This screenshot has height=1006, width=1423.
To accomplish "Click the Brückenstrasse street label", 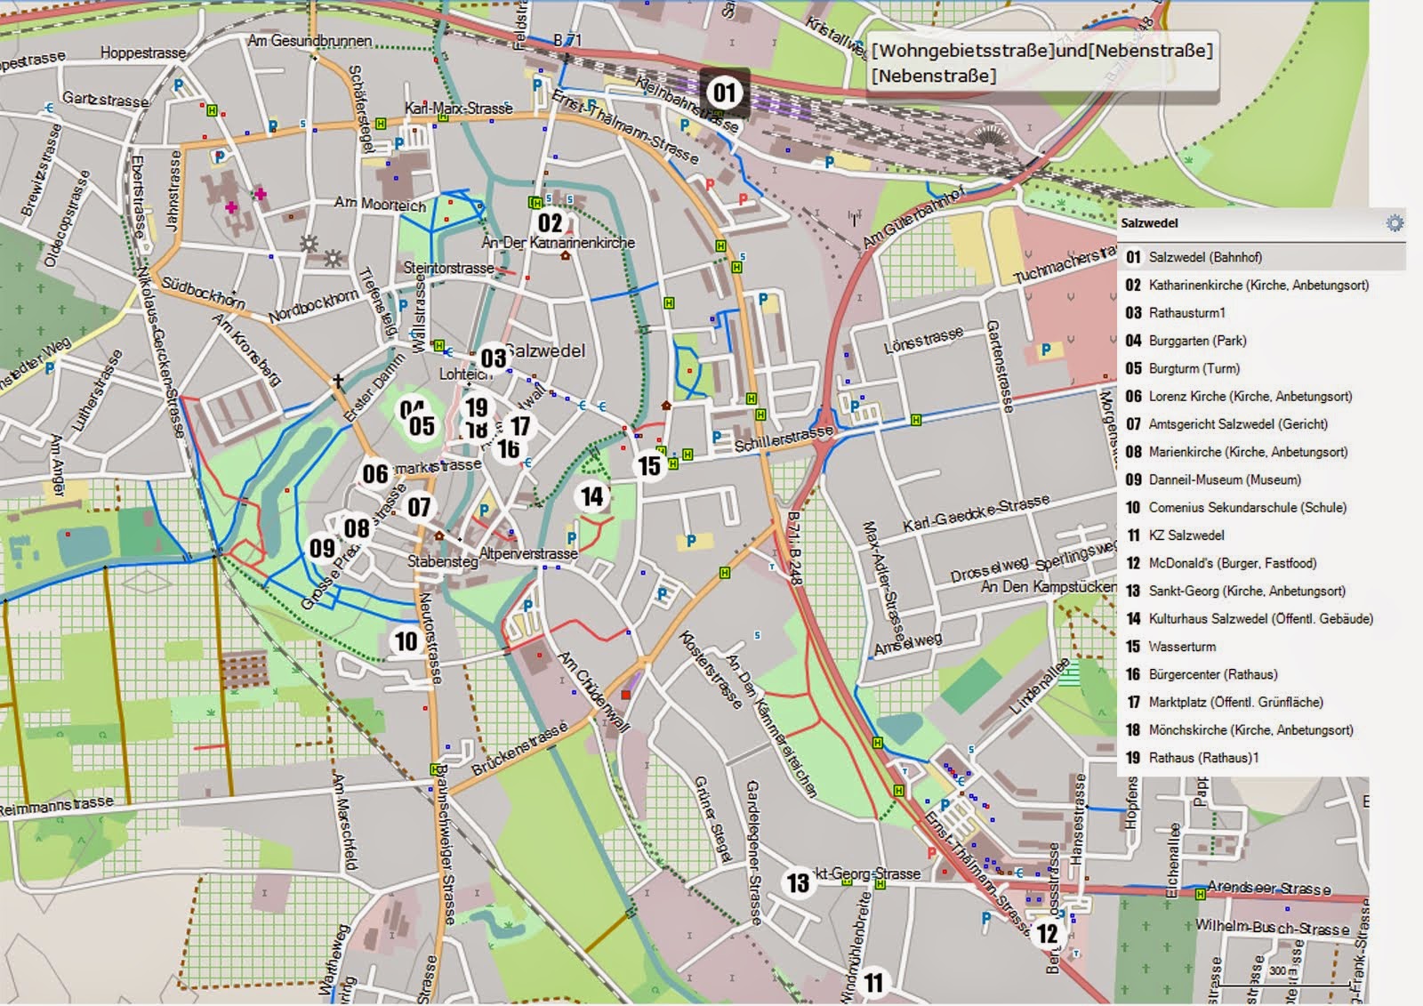I will pyautogui.click(x=519, y=749).
